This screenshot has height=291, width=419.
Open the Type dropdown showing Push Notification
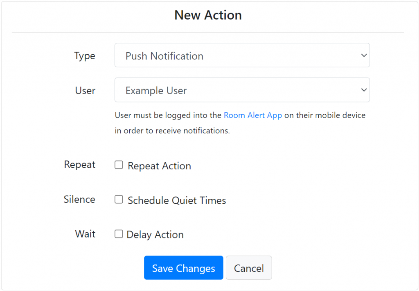pyautogui.click(x=241, y=55)
